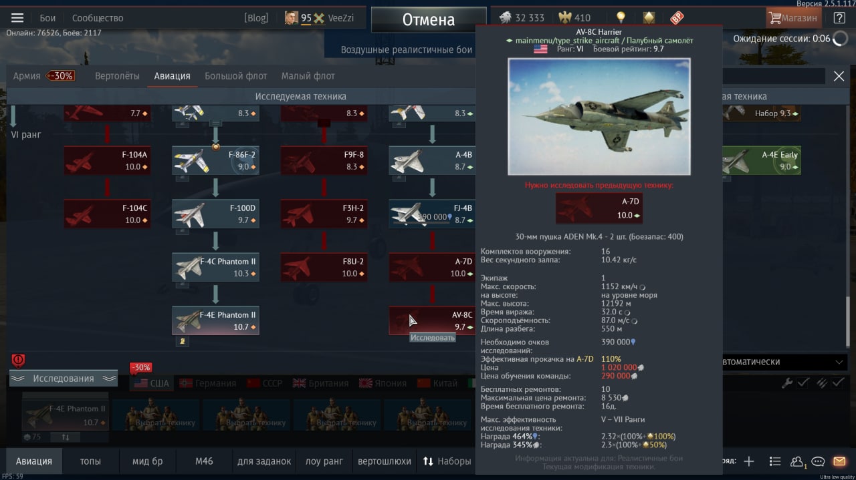856x480 pixels.
Task: Click the Отмена button
Action: pyautogui.click(x=429, y=20)
